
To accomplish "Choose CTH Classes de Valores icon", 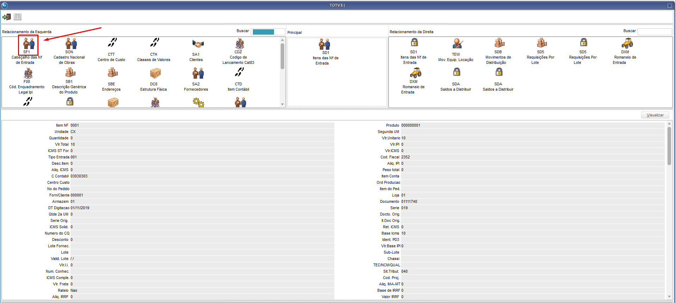I will pos(154,42).
